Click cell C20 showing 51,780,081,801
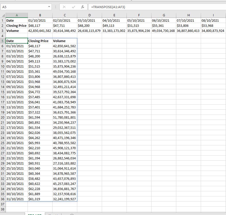226x215 pixels. click(65, 117)
